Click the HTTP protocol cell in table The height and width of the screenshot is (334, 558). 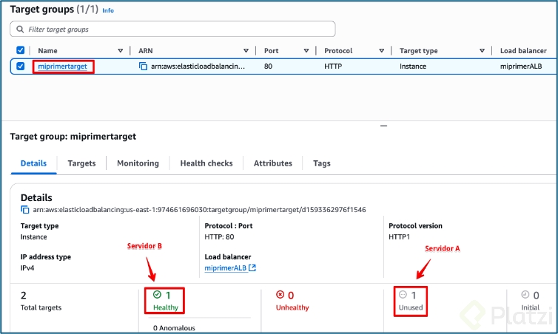[333, 67]
